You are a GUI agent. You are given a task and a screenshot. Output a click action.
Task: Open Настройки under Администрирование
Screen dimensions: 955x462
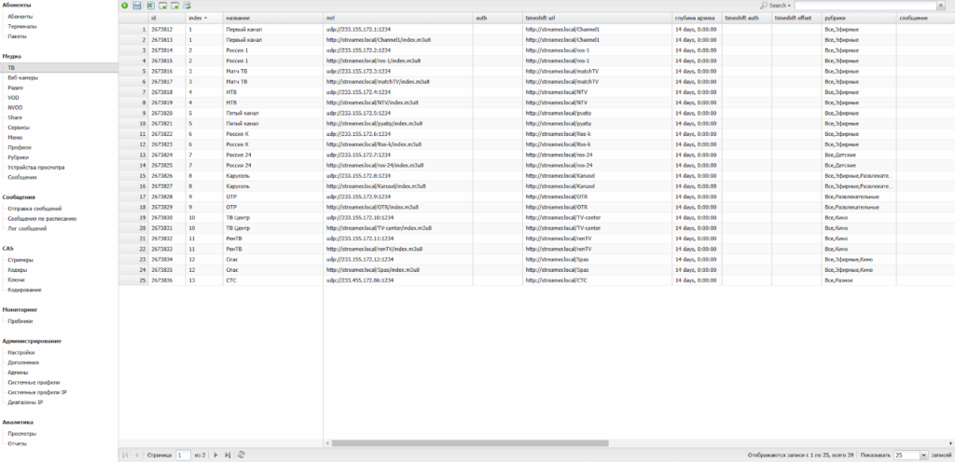tap(21, 352)
